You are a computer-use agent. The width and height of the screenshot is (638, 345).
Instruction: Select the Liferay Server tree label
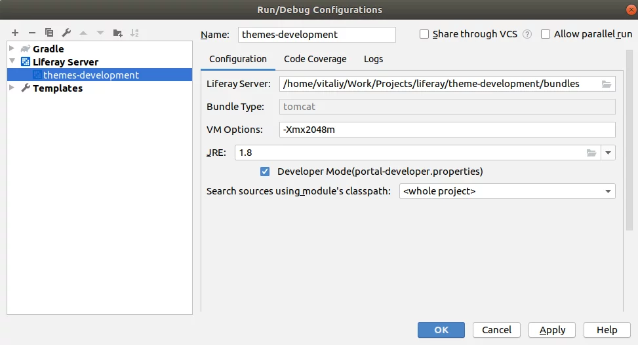click(66, 62)
